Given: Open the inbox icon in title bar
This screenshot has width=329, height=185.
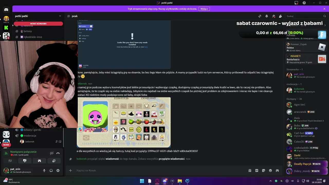Looking at the screenshot, I should tap(296, 3).
